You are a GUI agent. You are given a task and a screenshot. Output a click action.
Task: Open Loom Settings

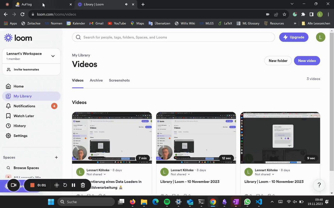(x=31, y=136)
